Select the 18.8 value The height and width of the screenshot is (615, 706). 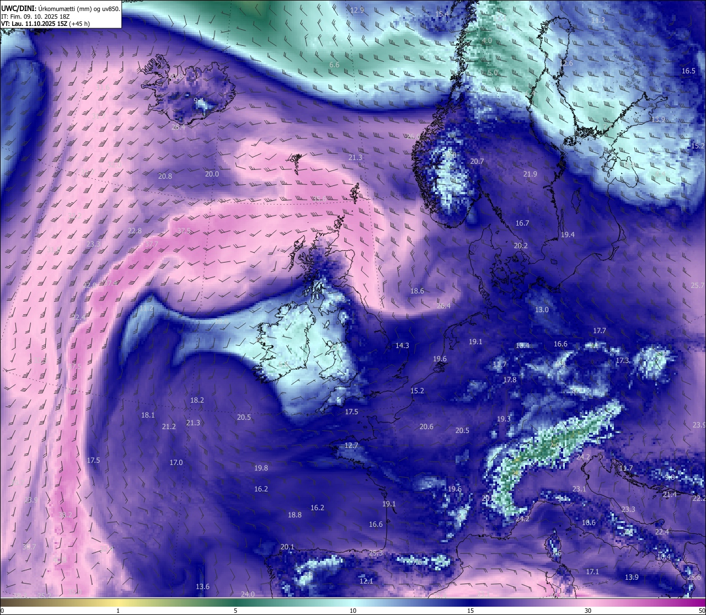295,515
